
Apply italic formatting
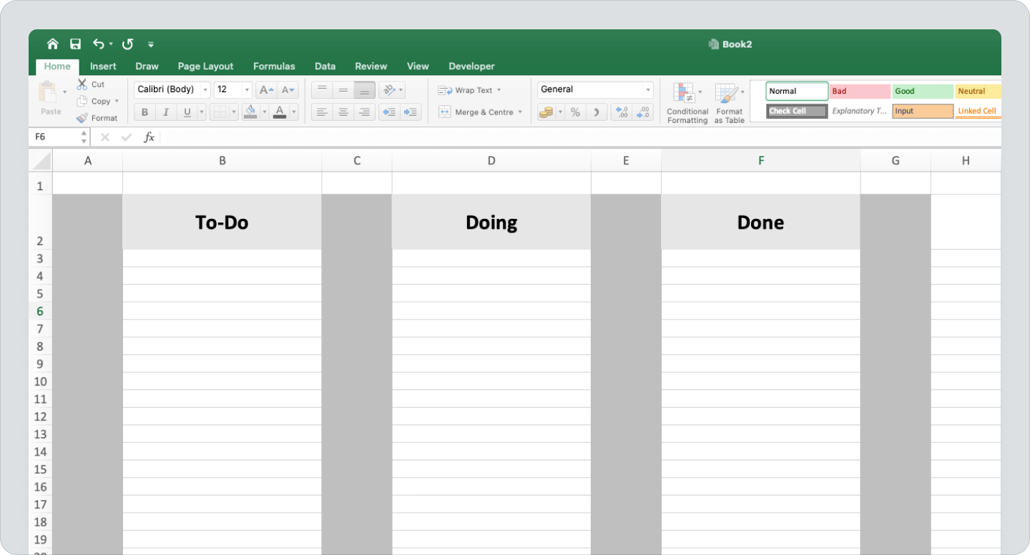[x=165, y=112]
